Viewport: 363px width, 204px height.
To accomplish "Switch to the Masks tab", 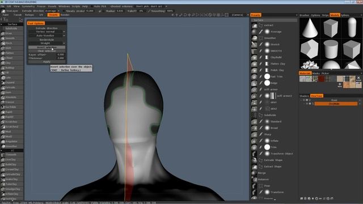I will (x=316, y=73).
